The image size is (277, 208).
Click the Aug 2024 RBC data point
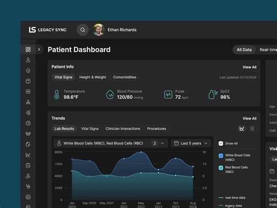(x=193, y=177)
